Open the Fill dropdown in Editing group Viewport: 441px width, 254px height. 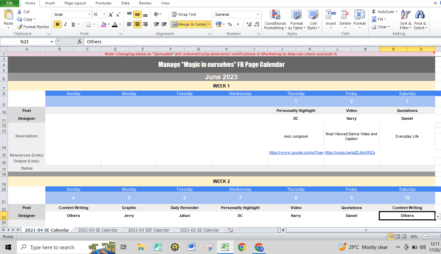tap(379, 19)
